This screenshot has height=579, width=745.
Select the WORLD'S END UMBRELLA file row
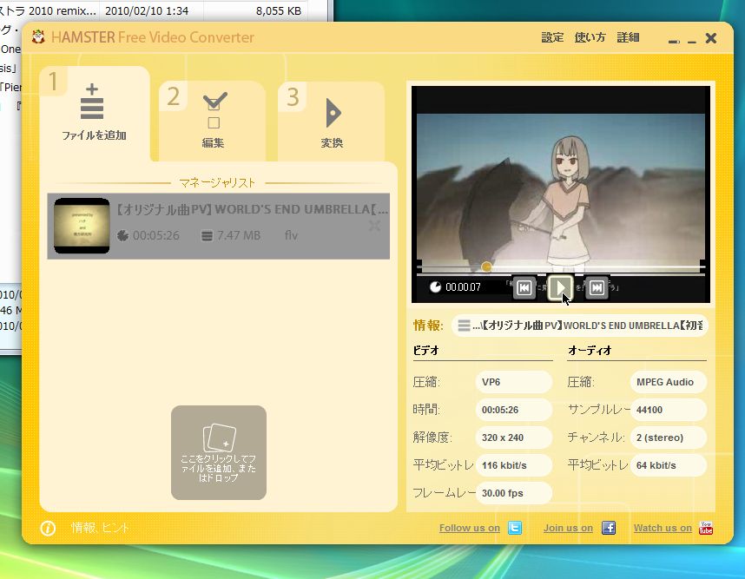click(219, 226)
